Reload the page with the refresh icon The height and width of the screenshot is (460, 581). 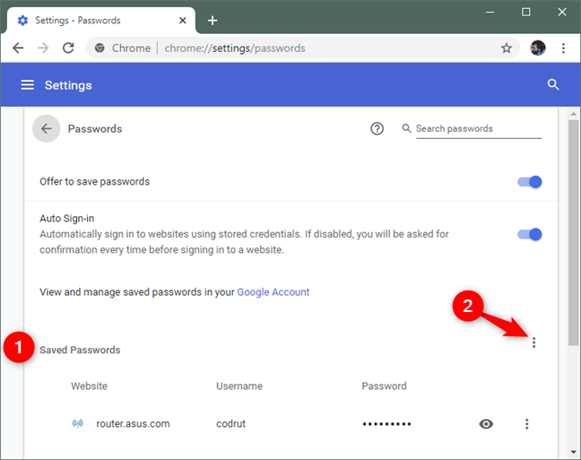(x=68, y=48)
